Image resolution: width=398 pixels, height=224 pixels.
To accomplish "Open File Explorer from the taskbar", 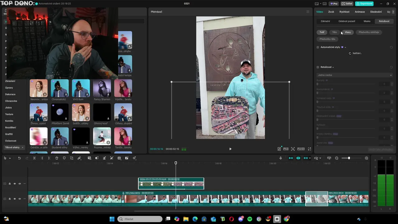I will coord(186,219).
